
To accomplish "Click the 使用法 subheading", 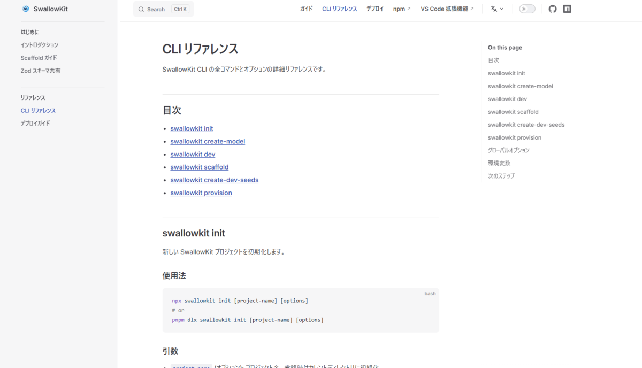I will (174, 275).
